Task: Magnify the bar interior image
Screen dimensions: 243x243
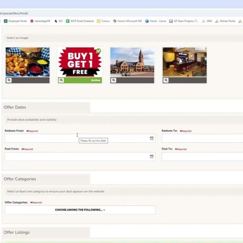Action: 166,80
